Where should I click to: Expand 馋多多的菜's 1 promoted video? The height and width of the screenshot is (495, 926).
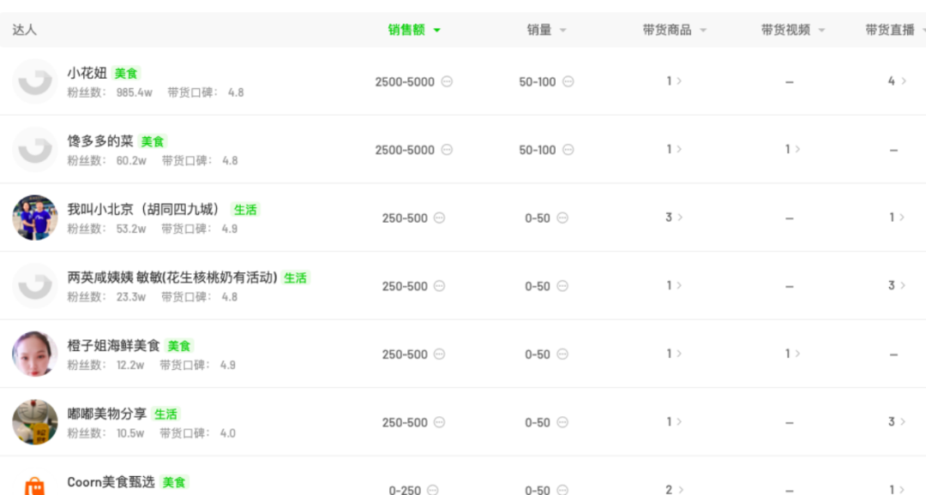tap(793, 149)
